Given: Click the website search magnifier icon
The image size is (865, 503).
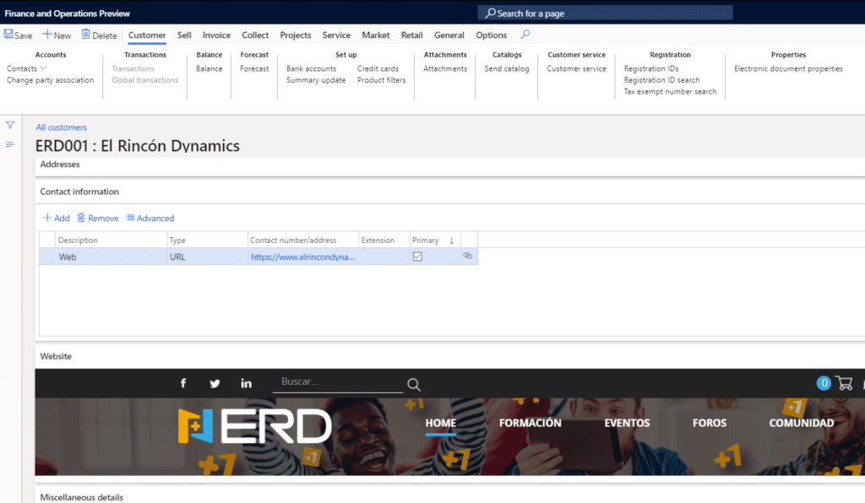Looking at the screenshot, I should click(x=414, y=385).
